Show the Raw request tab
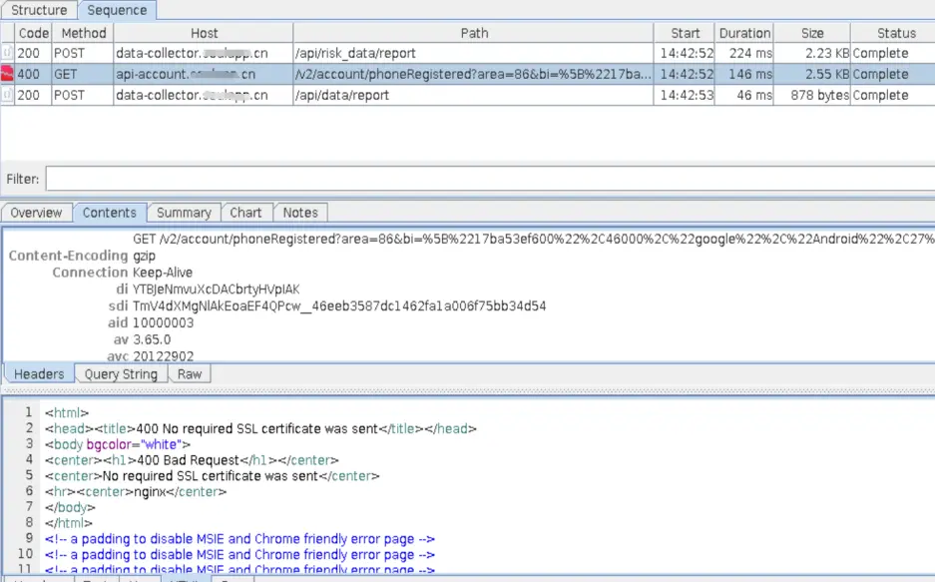935x582 pixels. click(190, 374)
